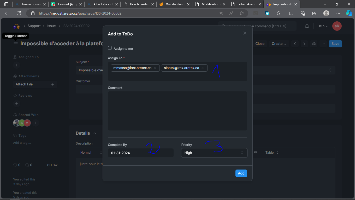355x200 pixels.
Task: Click the blue Add button
Action: click(241, 173)
